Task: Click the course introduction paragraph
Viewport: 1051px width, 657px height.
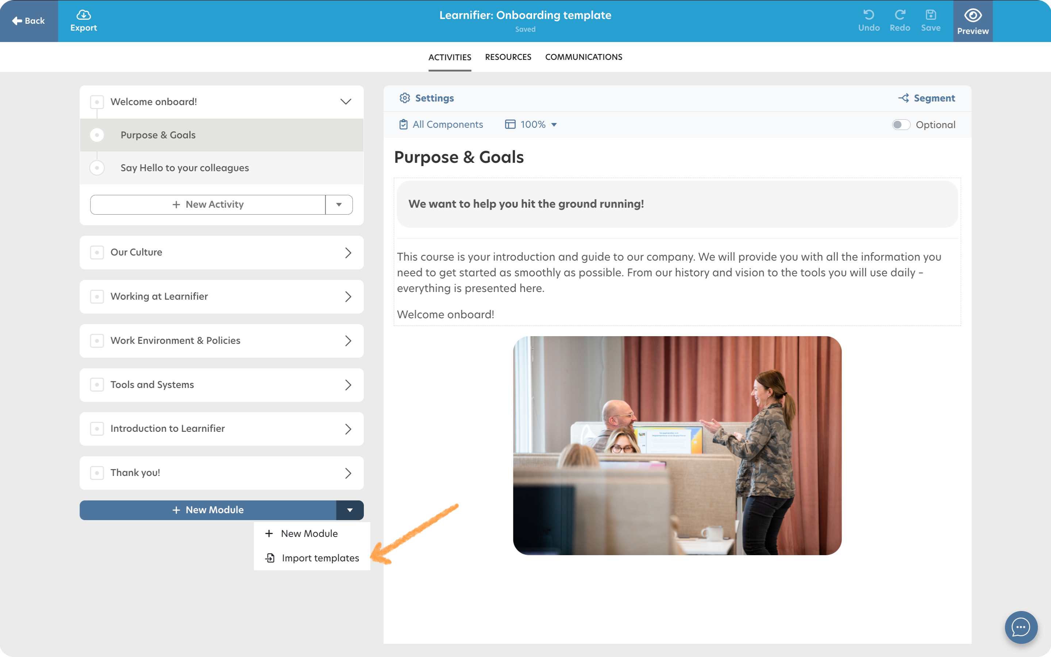Action: click(x=669, y=272)
